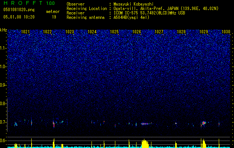
Task: Click the date stamp 05.01.08 10:20
Action: 19,17
